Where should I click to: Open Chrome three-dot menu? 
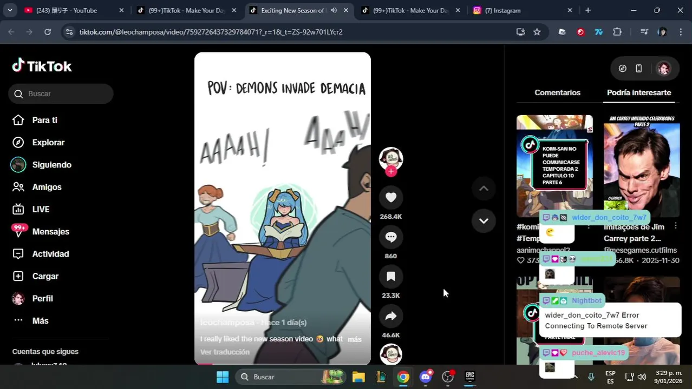(681, 32)
